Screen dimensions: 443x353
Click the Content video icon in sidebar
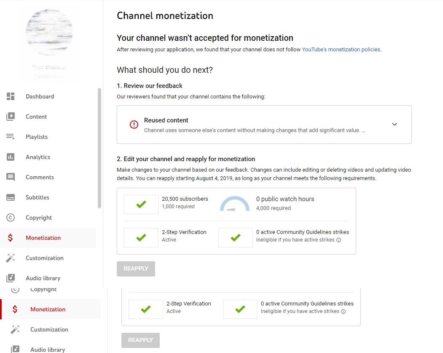click(x=11, y=117)
